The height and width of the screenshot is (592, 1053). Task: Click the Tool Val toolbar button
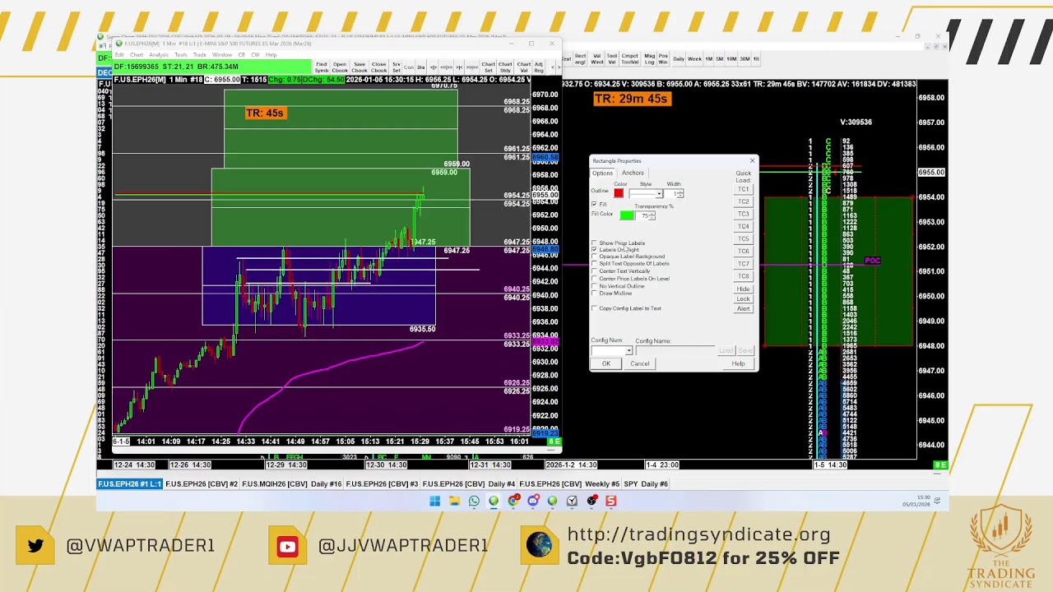coord(613,58)
